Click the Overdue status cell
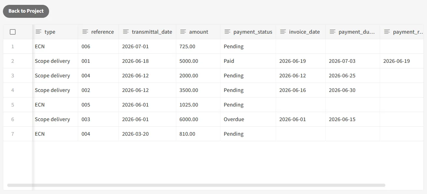The height and width of the screenshot is (194, 427). pyautogui.click(x=248, y=119)
